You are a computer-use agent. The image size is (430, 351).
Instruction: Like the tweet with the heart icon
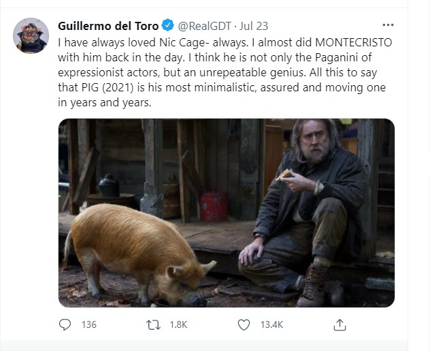244,324
